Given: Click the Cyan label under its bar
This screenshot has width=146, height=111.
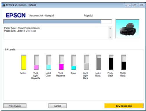Looking at the screenshot, I should tap(73, 73).
